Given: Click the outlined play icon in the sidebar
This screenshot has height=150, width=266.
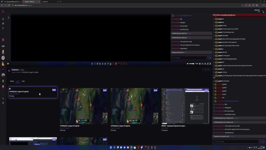Looking at the screenshot, I should (x=3, y=28).
